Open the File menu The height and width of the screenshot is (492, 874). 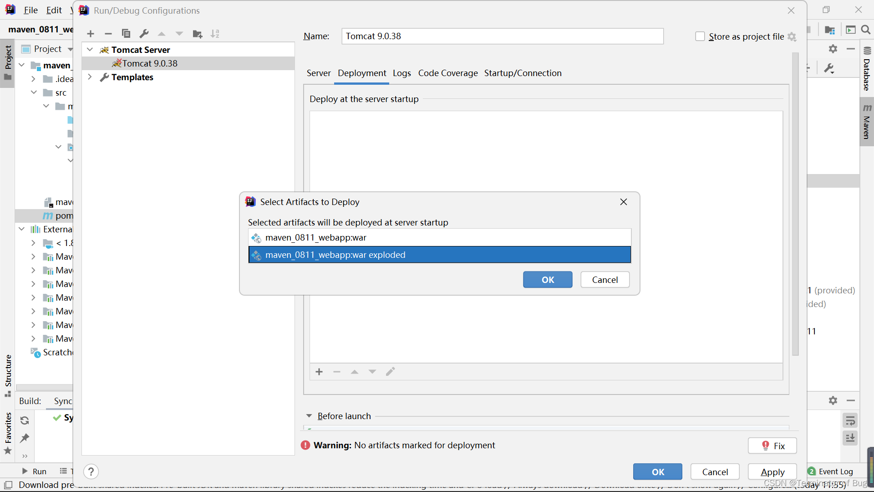coord(30,10)
